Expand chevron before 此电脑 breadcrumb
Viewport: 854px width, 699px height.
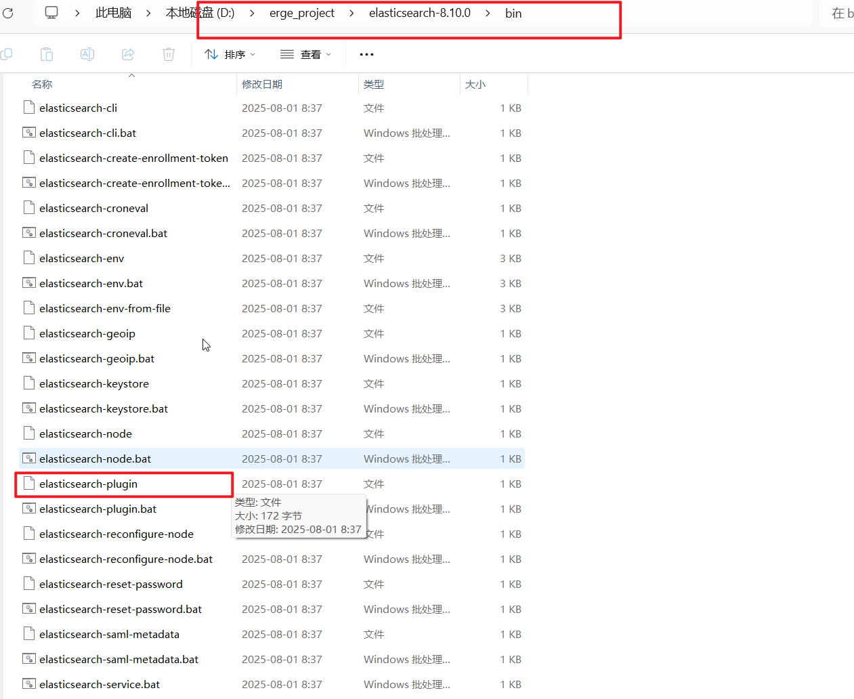pos(77,13)
